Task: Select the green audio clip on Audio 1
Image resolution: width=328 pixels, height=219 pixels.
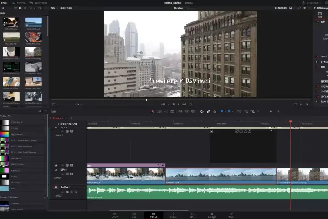Action: pyautogui.click(x=207, y=192)
